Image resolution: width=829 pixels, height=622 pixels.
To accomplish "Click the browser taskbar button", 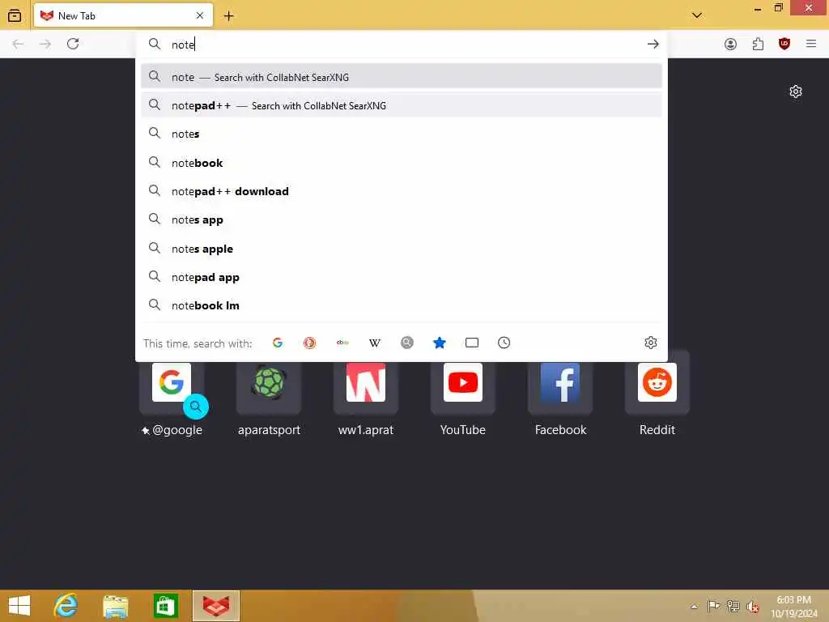I will coord(216,606).
